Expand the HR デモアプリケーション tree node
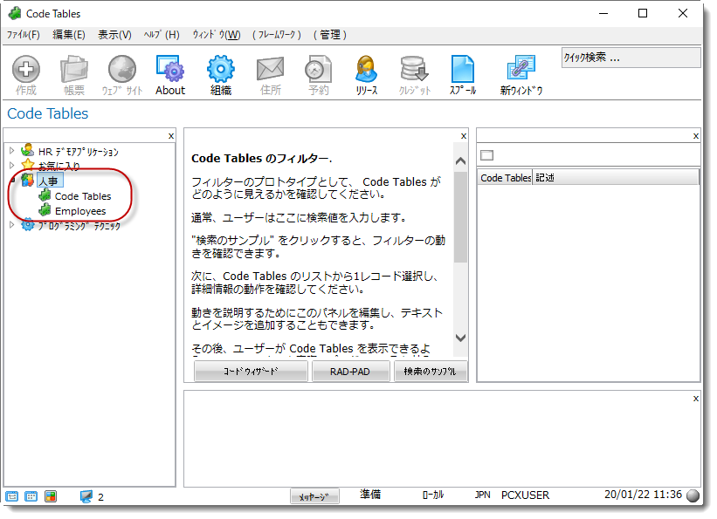The height and width of the screenshot is (519, 717). [12, 150]
